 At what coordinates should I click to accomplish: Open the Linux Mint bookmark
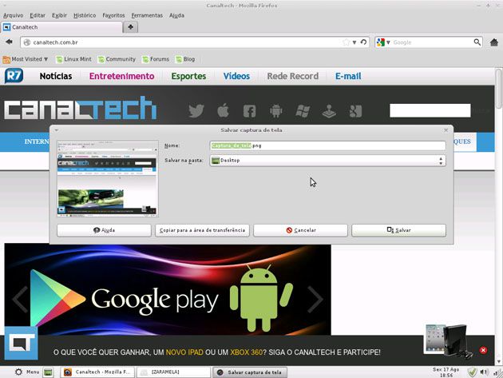[73, 59]
